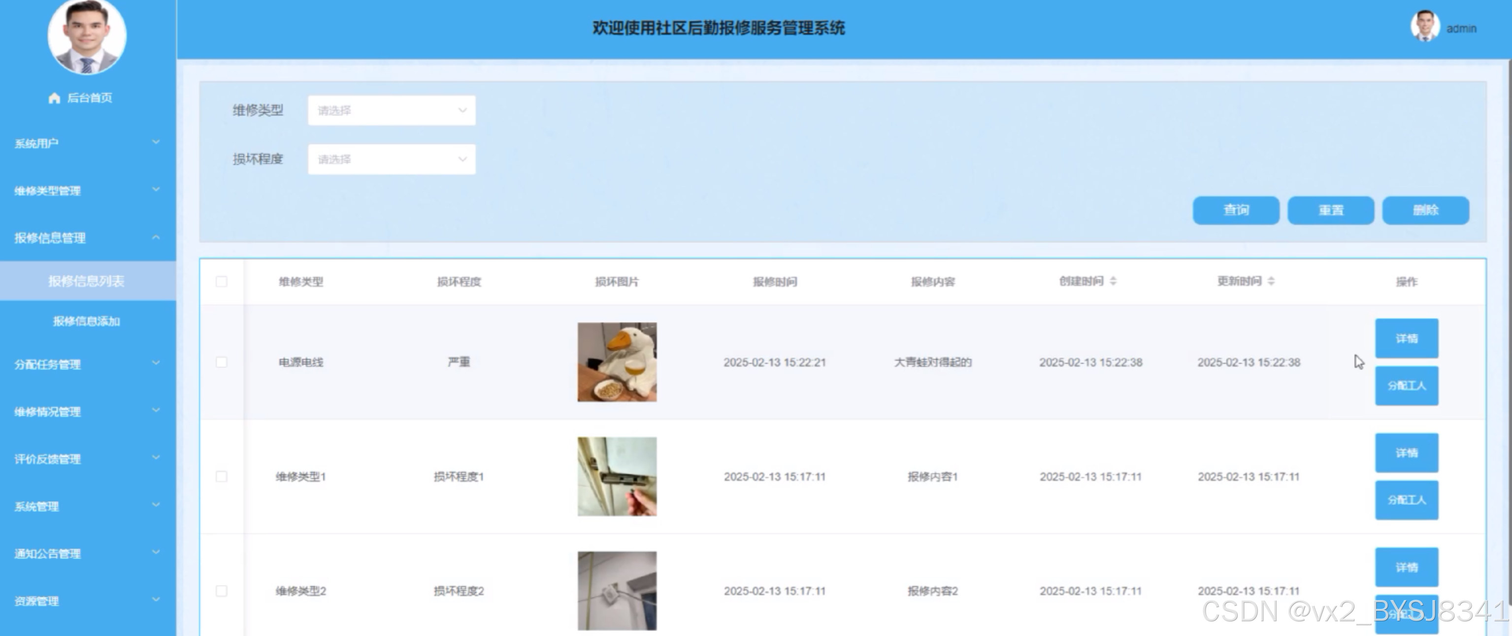Click the 重置 button
The height and width of the screenshot is (636, 1512).
click(x=1331, y=210)
